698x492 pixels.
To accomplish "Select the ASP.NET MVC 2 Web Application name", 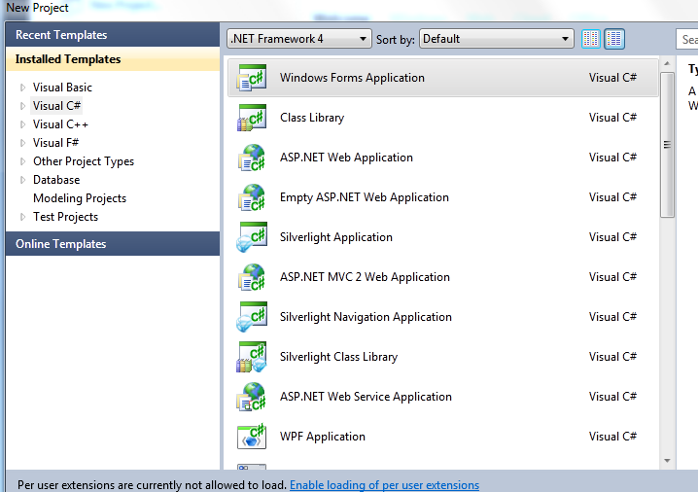I will coord(365,277).
